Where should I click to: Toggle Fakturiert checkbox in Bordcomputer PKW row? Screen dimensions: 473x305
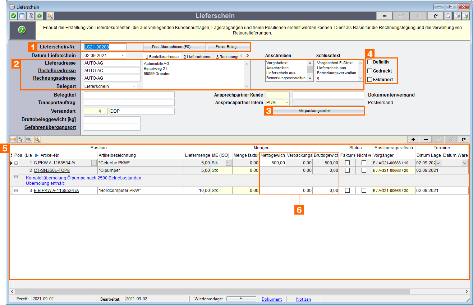[x=347, y=191]
